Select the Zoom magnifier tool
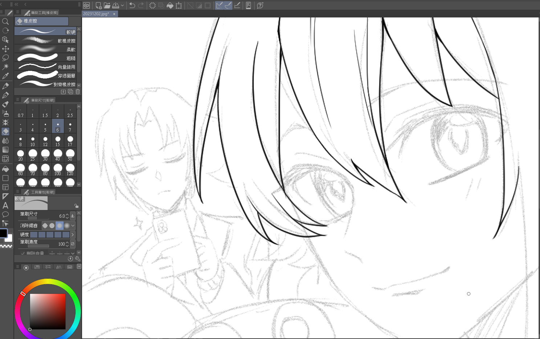This screenshot has width=540, height=339. point(5,22)
